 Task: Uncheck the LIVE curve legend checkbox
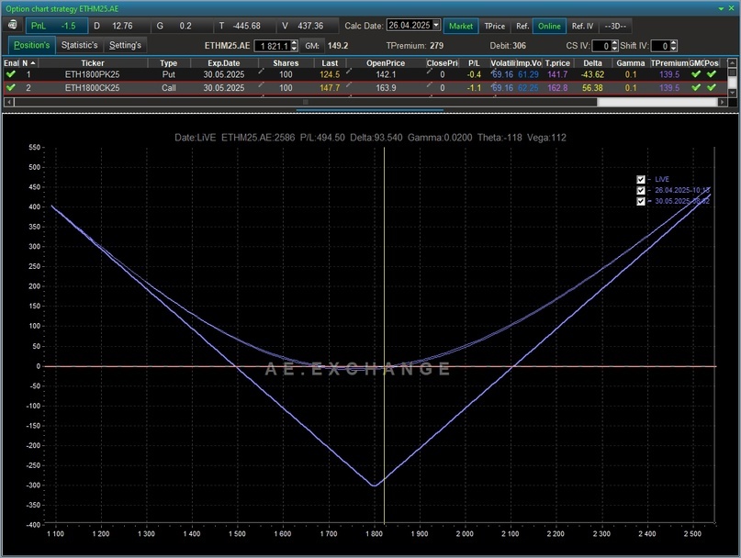click(641, 180)
